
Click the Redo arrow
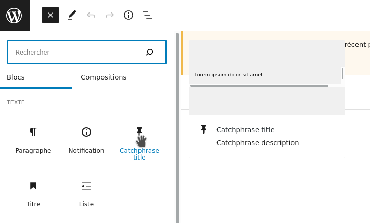coord(110,15)
